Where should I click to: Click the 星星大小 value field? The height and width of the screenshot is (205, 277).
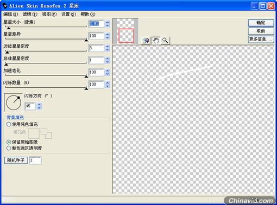(96, 24)
